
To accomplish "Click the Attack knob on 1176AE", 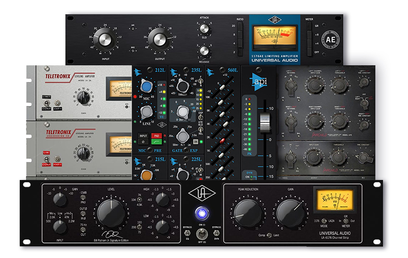I will 205,28.
